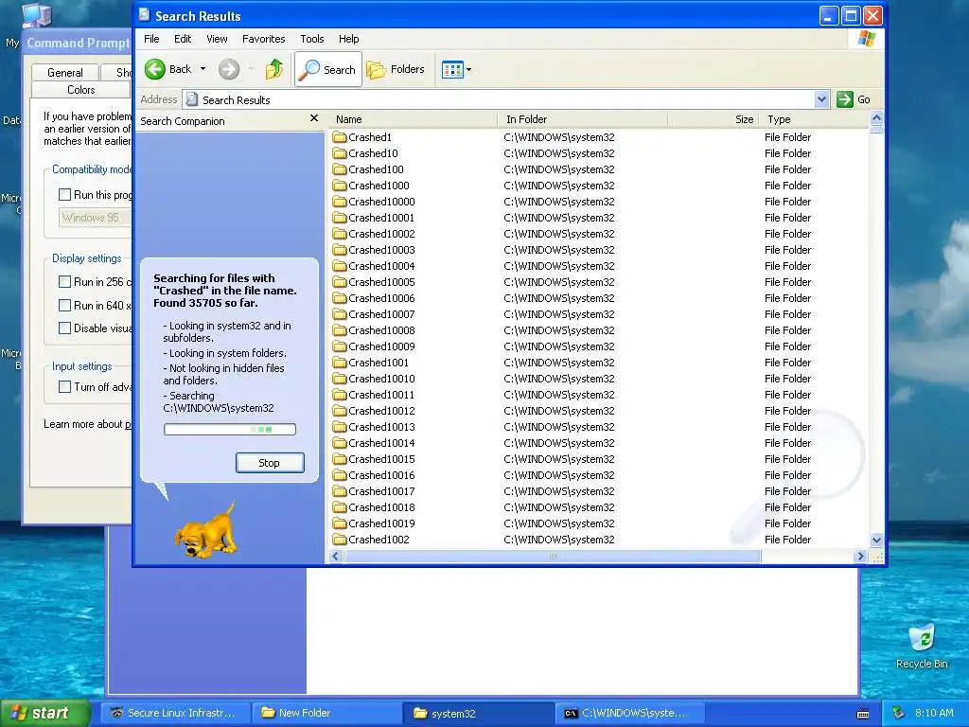
Task: Click the horizontal scrollbar thumb
Action: (x=553, y=556)
